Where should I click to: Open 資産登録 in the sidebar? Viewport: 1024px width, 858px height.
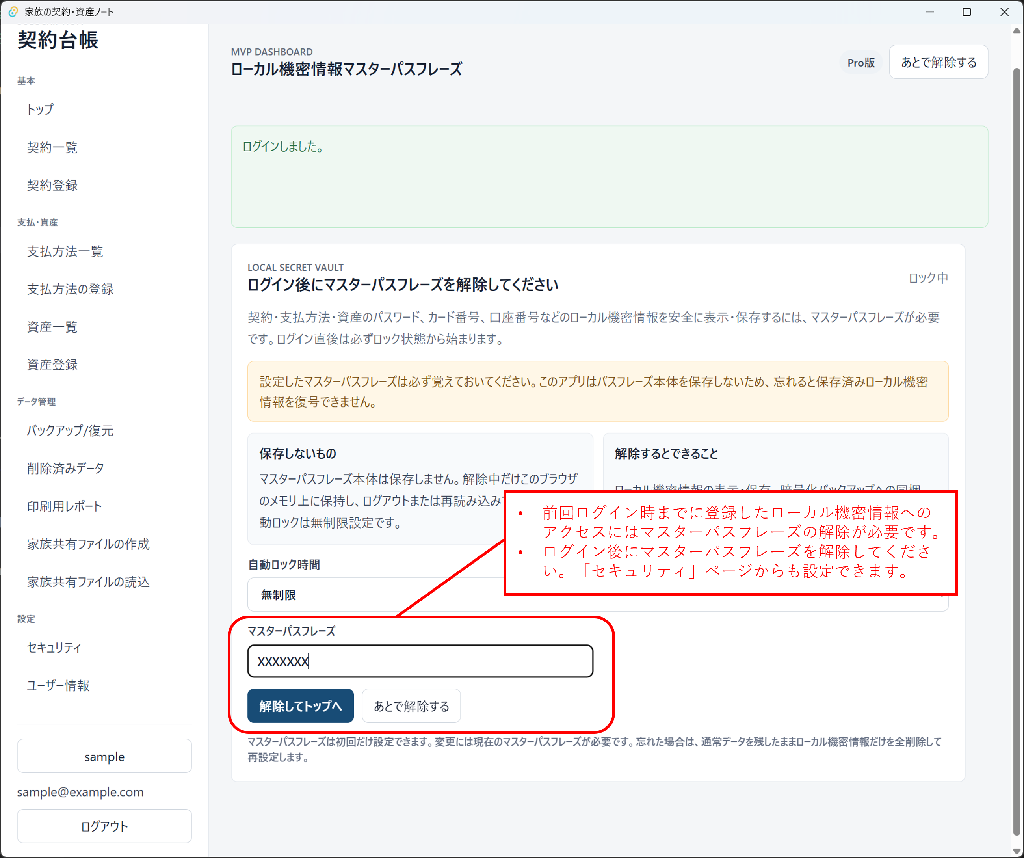52,365
